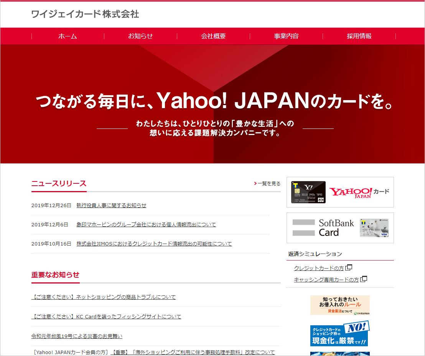The height and width of the screenshot is (356, 425).
Task: Read the 象印マホービン data leak notice
Action: coord(146,225)
